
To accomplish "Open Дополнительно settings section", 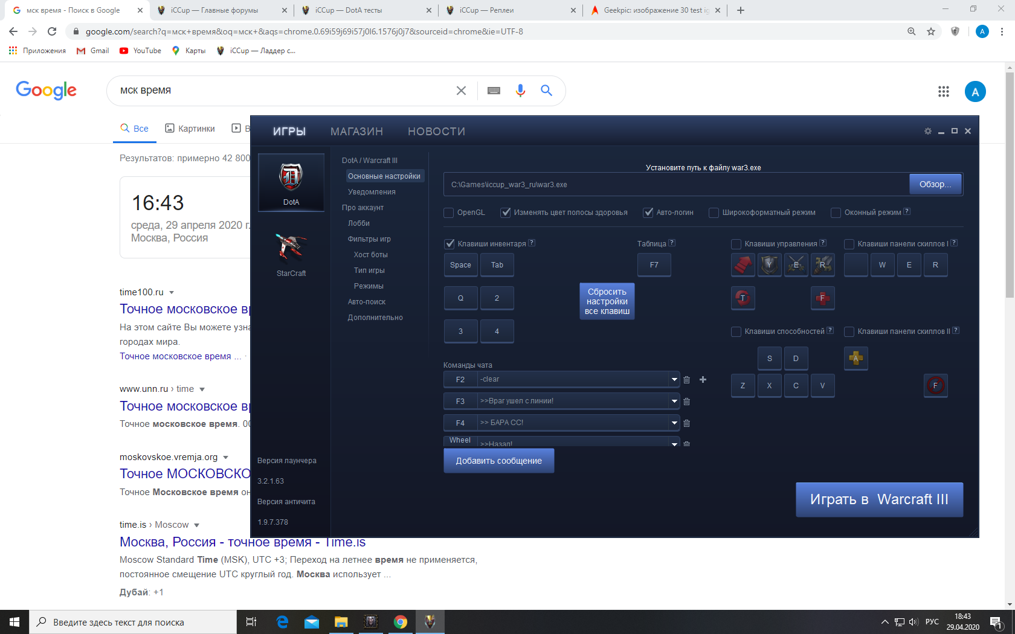I will (x=375, y=318).
